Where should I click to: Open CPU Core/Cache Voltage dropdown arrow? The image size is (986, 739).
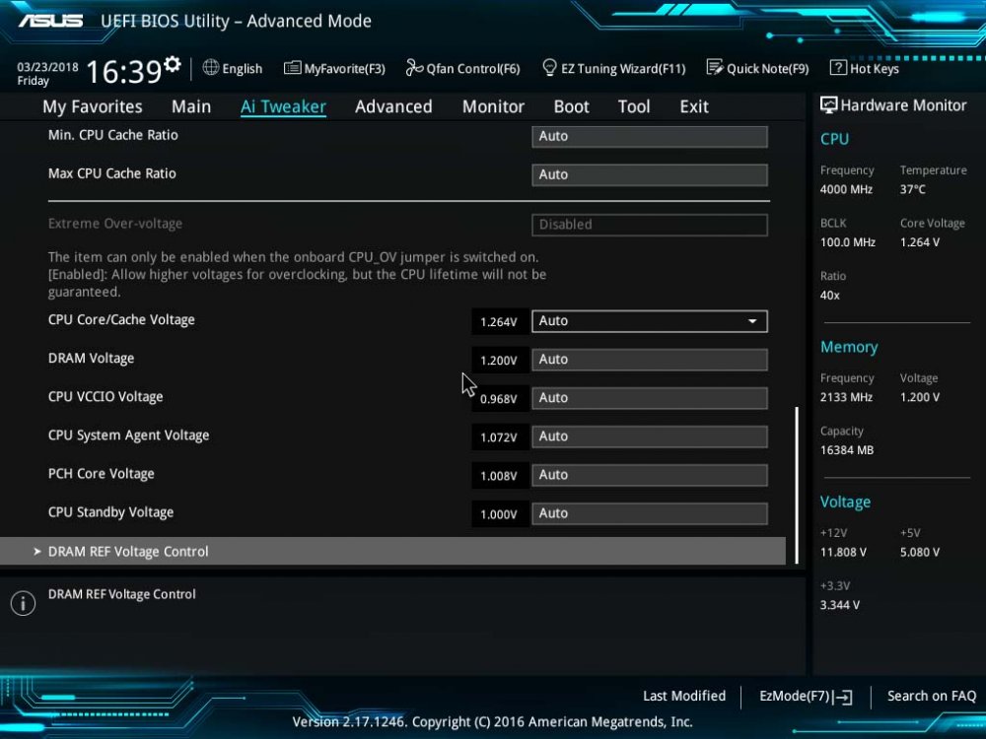pyautogui.click(x=752, y=321)
